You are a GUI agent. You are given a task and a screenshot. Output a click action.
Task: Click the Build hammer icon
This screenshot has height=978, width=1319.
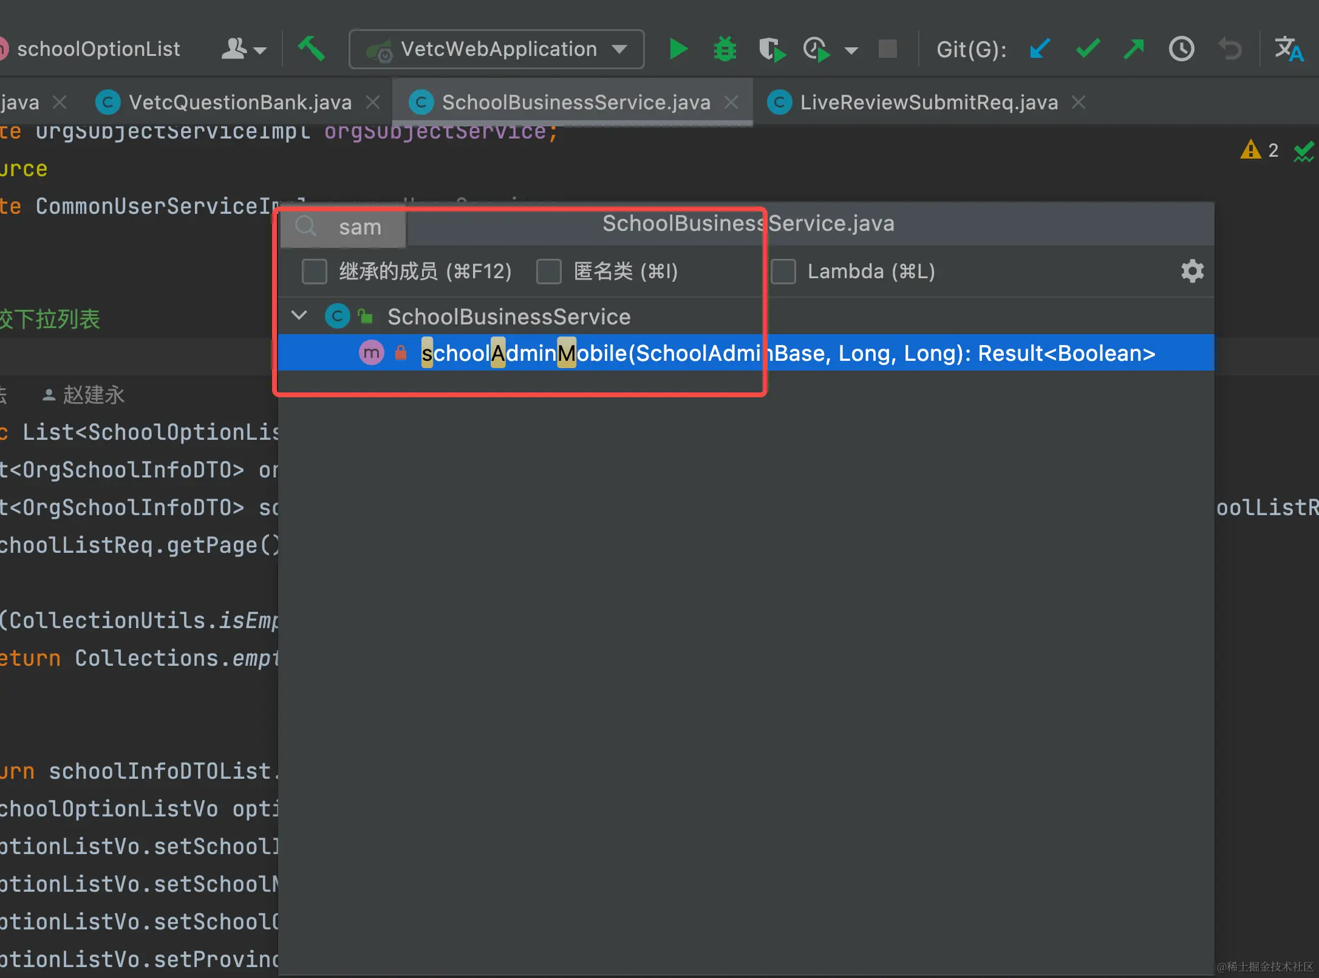click(312, 49)
